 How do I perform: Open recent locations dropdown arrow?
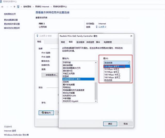11,7
